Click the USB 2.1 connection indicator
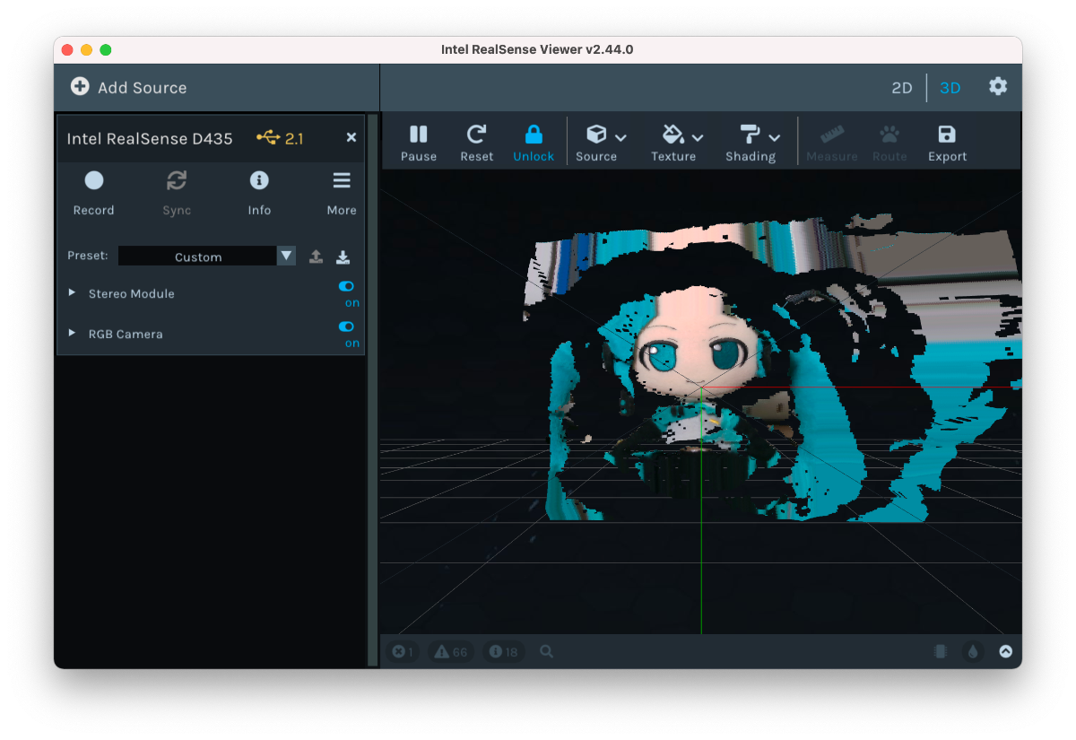1076x740 pixels. [x=280, y=138]
